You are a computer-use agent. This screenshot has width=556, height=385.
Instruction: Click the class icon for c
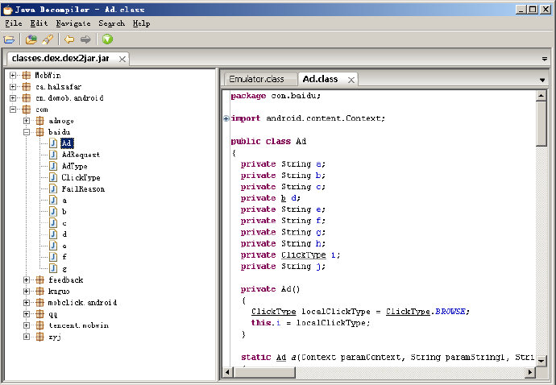coord(53,222)
